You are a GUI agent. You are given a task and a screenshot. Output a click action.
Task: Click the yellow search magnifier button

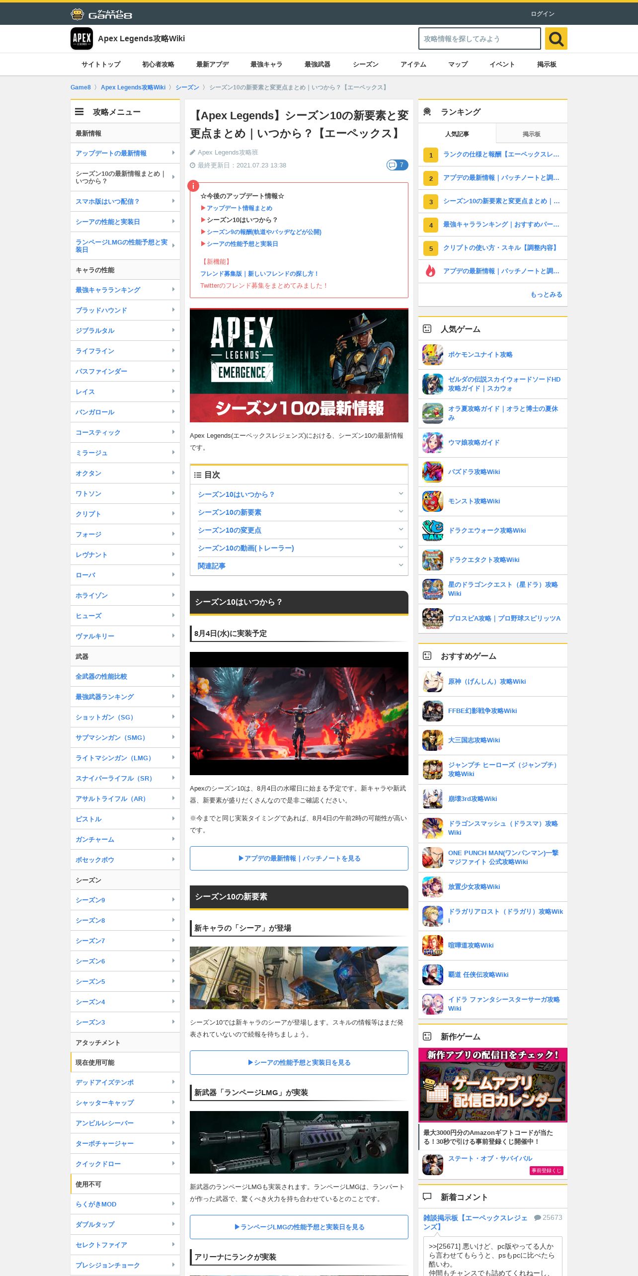(x=556, y=39)
